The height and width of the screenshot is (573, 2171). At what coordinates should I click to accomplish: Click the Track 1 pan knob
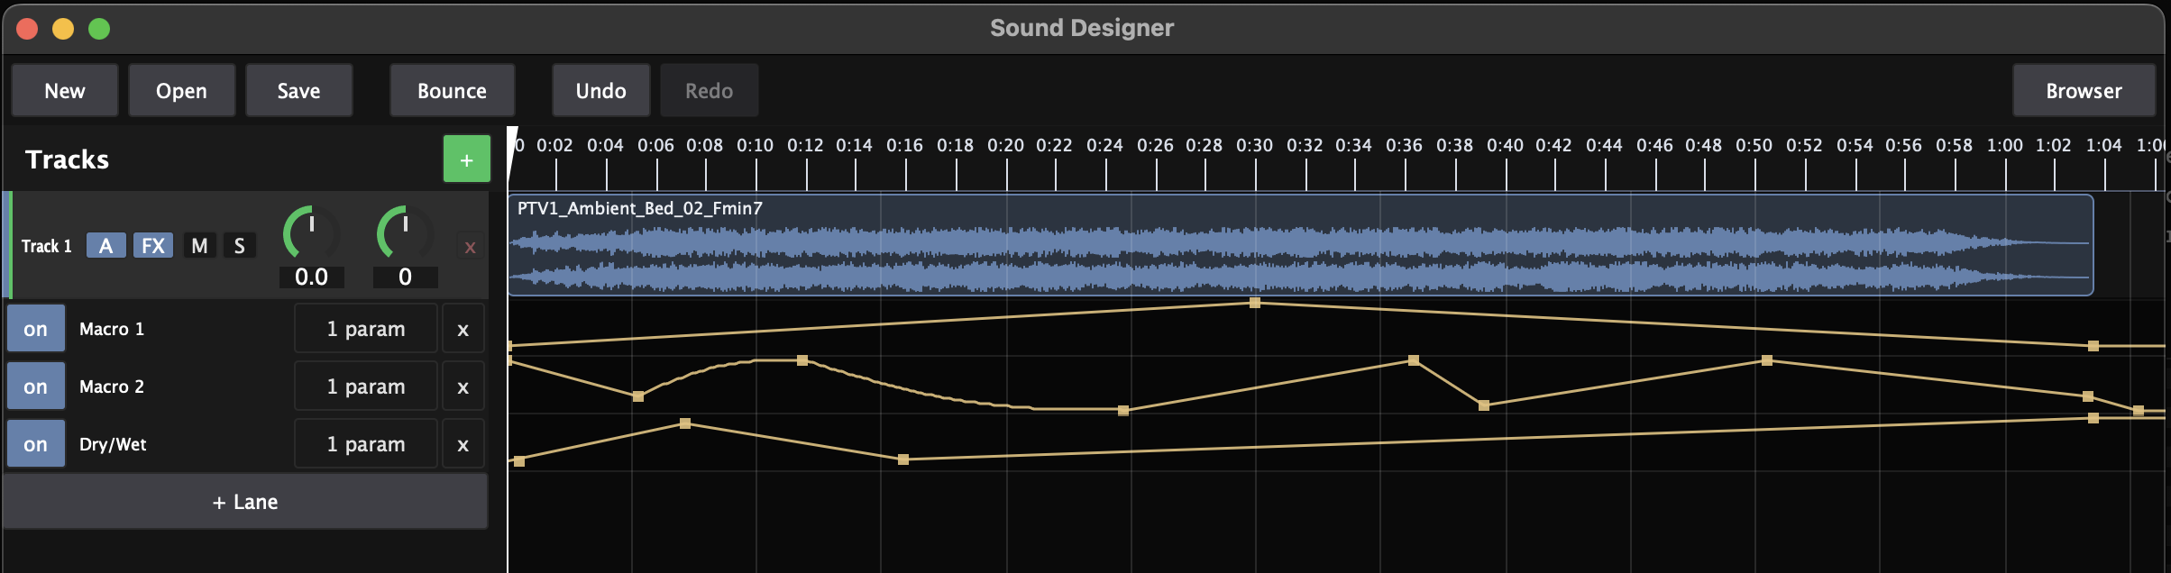[x=406, y=232]
